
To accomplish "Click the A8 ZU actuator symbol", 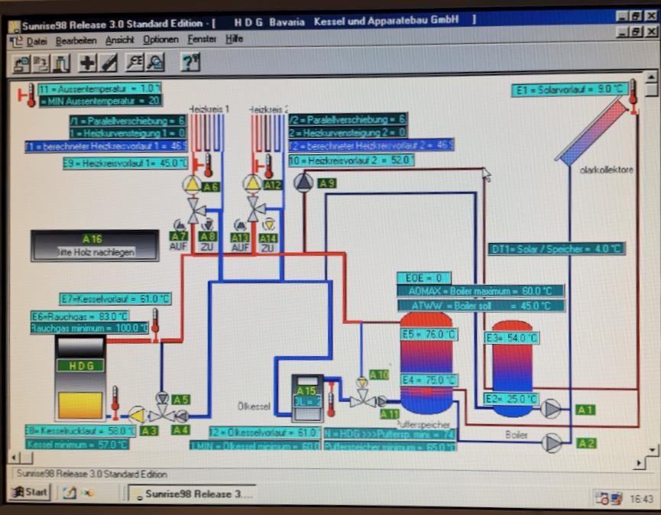I will click(209, 224).
